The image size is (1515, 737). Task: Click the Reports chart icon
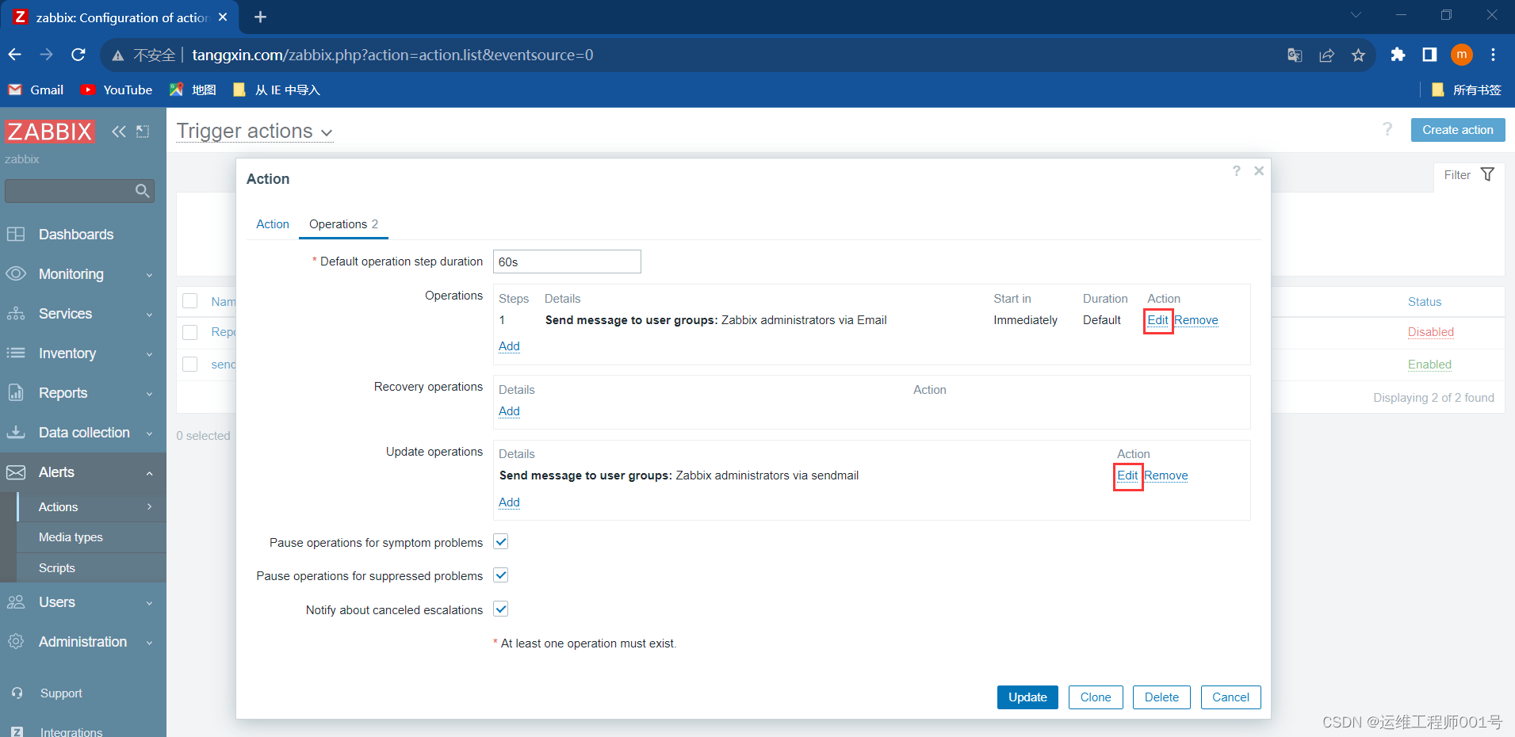coord(16,393)
